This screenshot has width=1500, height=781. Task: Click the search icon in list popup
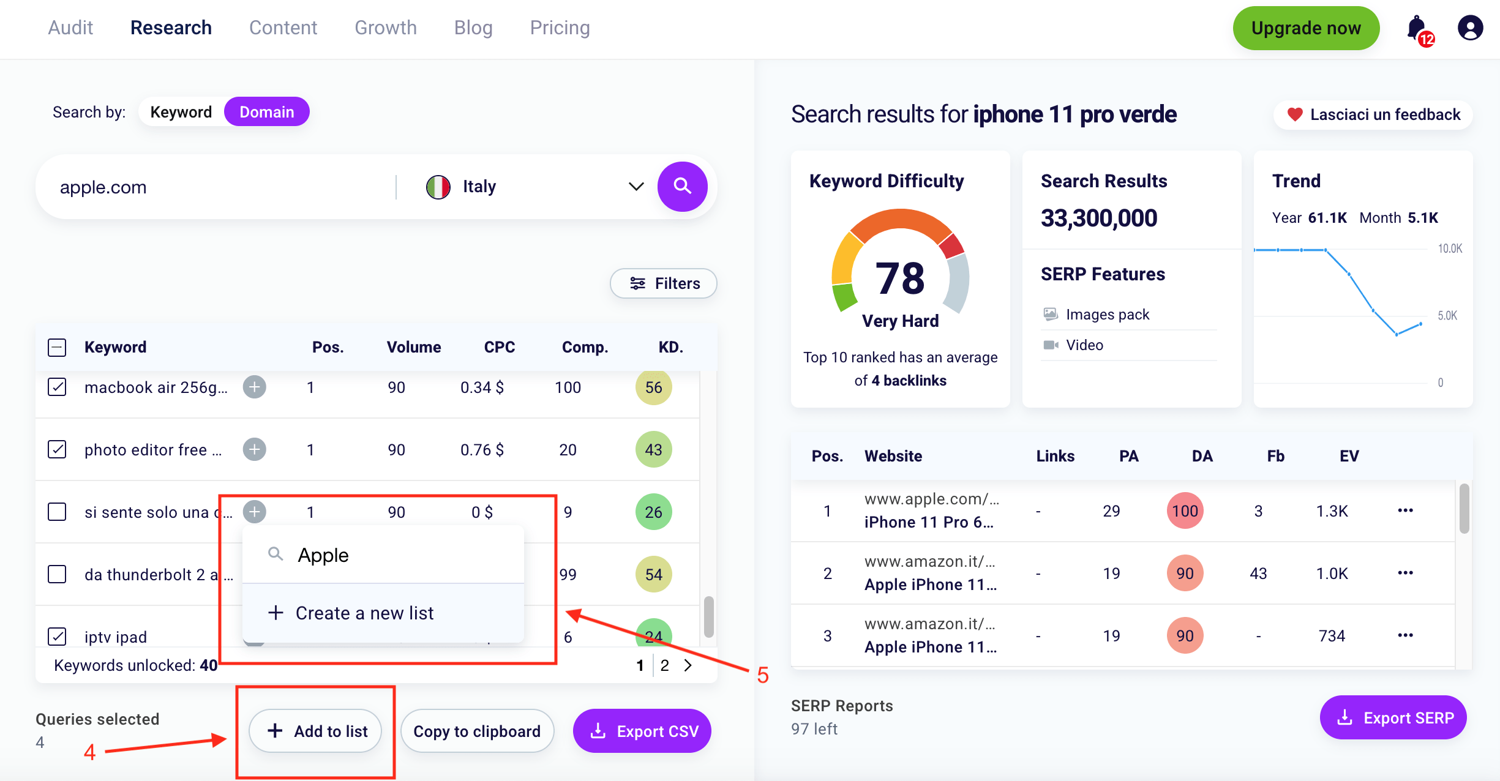[276, 554]
